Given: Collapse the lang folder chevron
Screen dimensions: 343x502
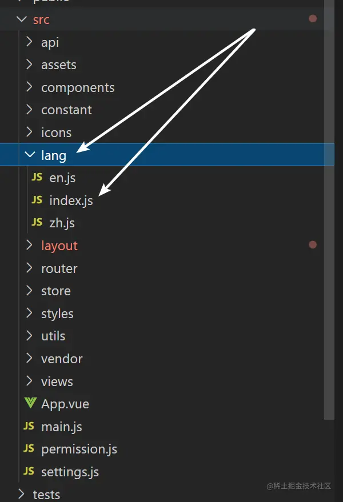Looking at the screenshot, I should (x=30, y=155).
